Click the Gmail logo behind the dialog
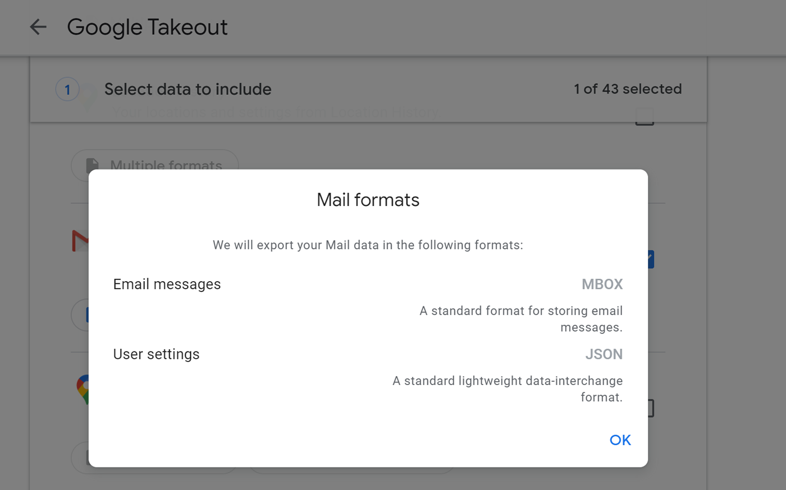The image size is (786, 490). tap(80, 241)
